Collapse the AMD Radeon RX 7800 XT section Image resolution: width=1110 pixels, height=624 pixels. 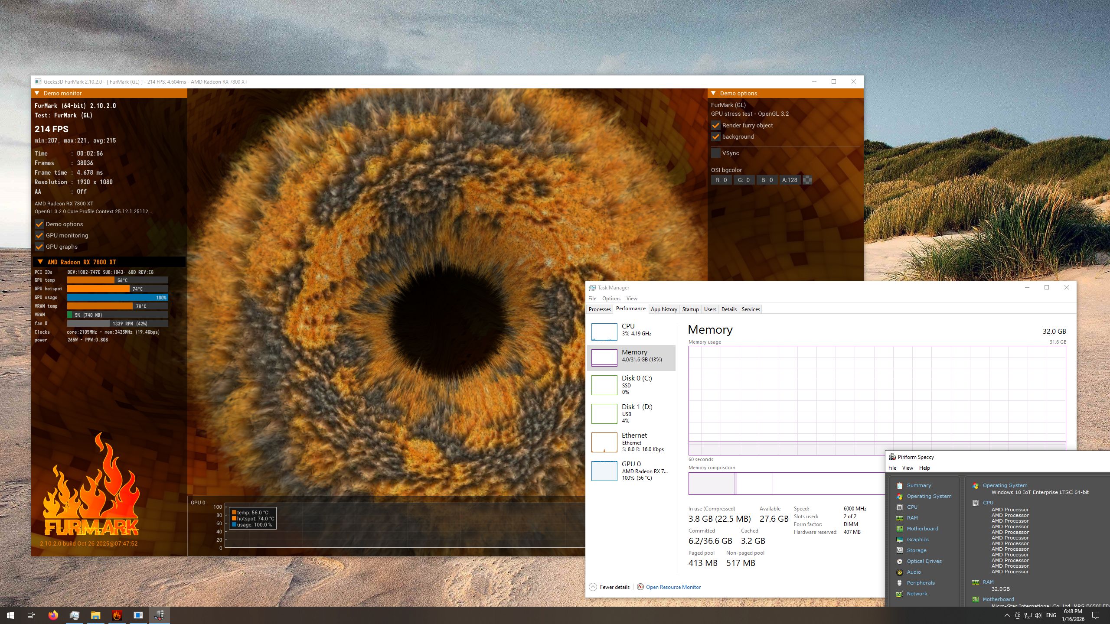pos(40,262)
